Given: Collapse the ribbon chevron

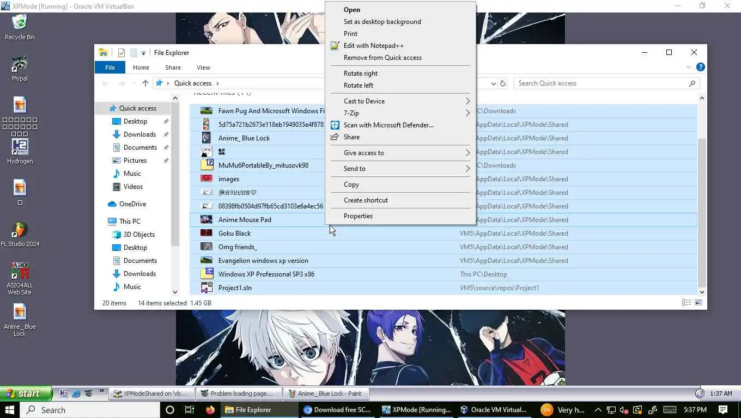Looking at the screenshot, I should pyautogui.click(x=688, y=67).
